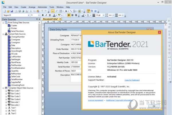Open the database connection setup icon
172x115 pixels.
pyautogui.click(x=19, y=11)
